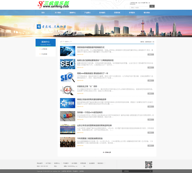The image size is (192, 173).
Task: Click the footer 技术服务 link
Action: [74, 163]
